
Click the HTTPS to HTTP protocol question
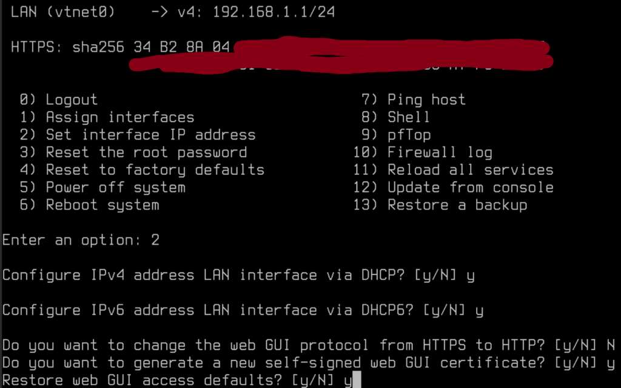309,346
